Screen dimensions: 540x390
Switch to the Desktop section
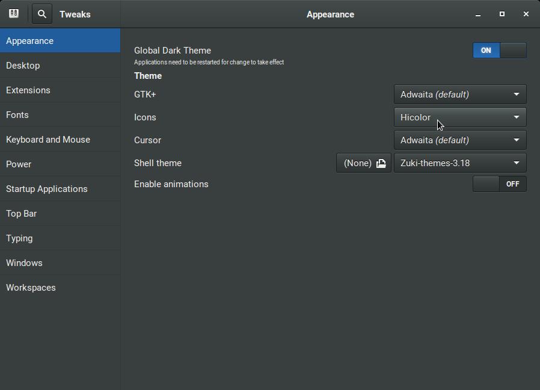pyautogui.click(x=23, y=66)
